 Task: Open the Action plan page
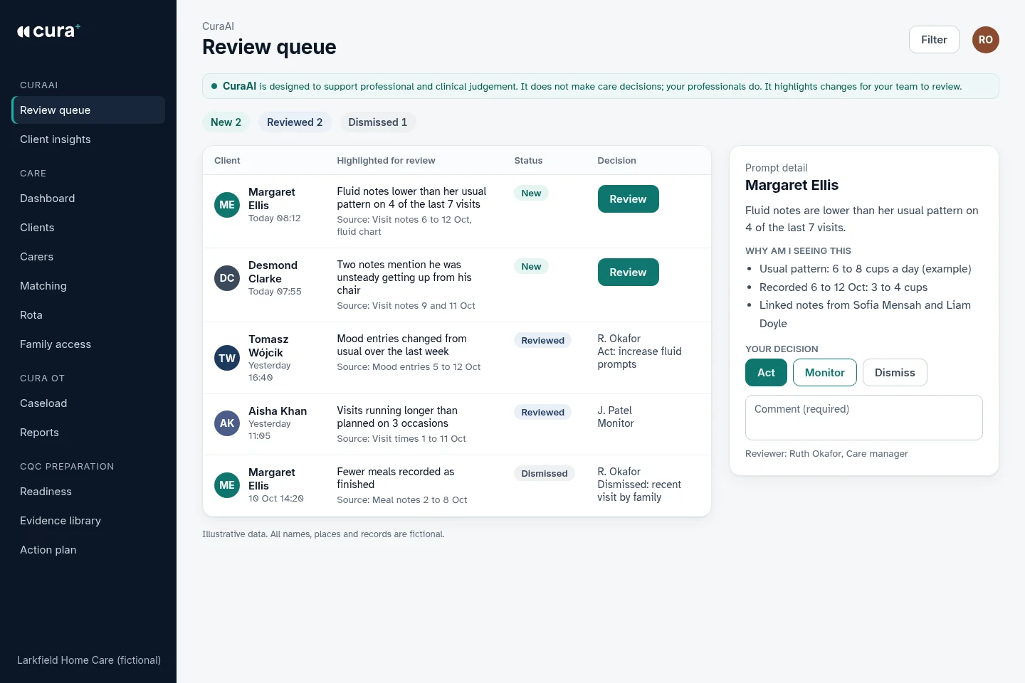[88, 550]
